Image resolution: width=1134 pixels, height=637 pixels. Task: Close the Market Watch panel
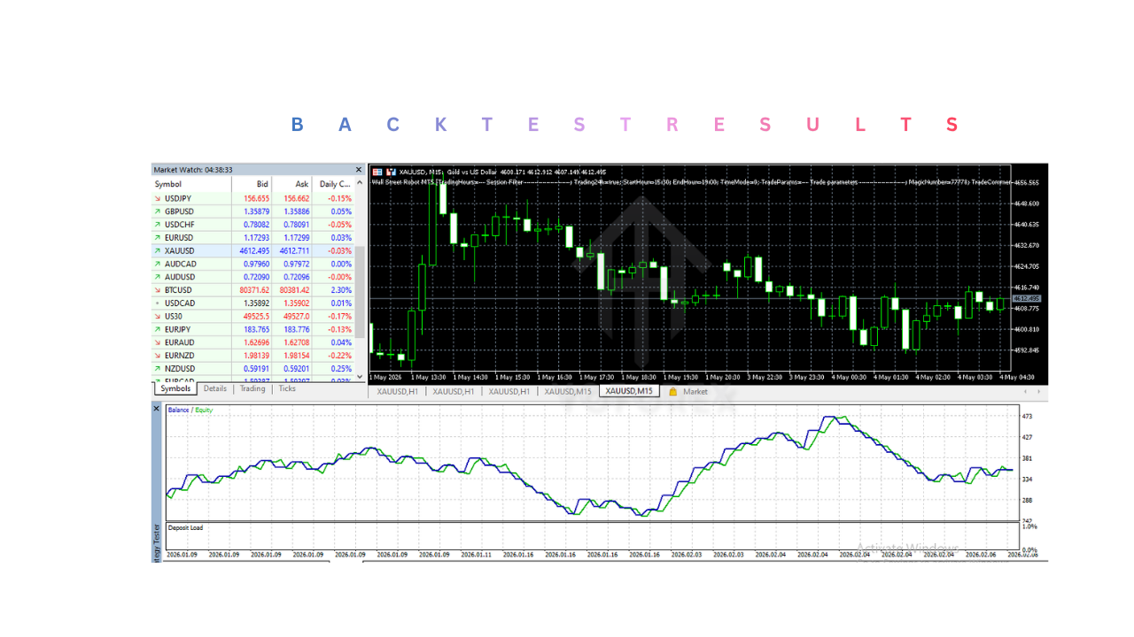(359, 170)
